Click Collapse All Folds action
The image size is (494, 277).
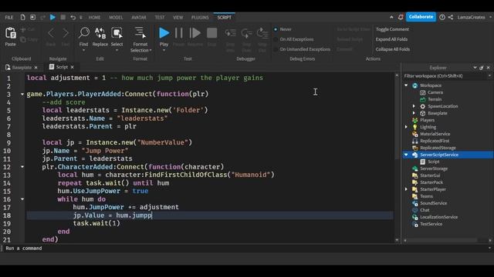point(393,49)
